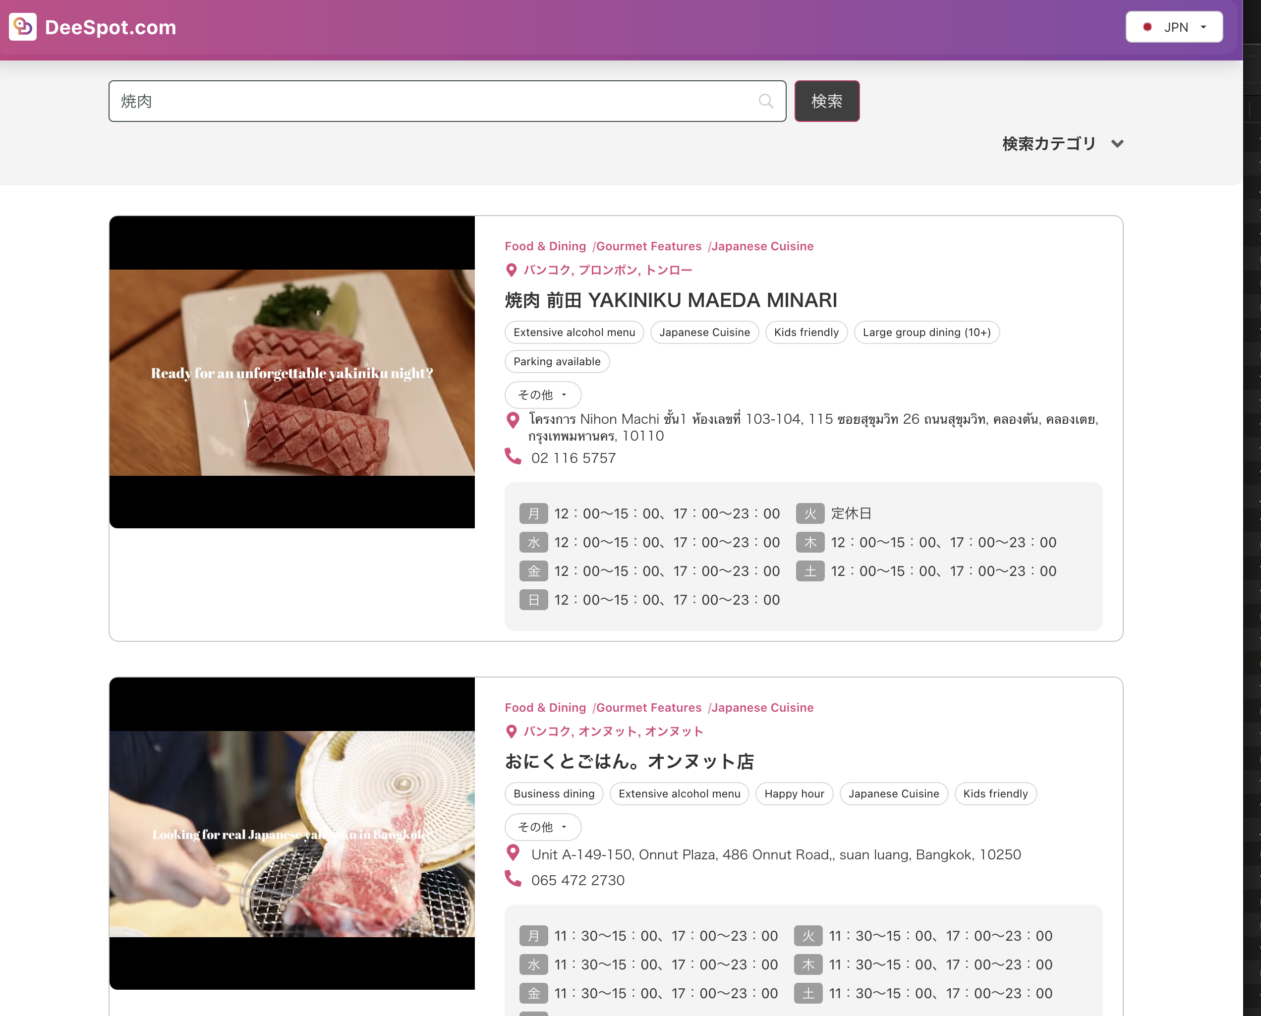Select the Kids friendly tag on Yakiniku Maeda
The image size is (1261, 1016).
point(805,333)
